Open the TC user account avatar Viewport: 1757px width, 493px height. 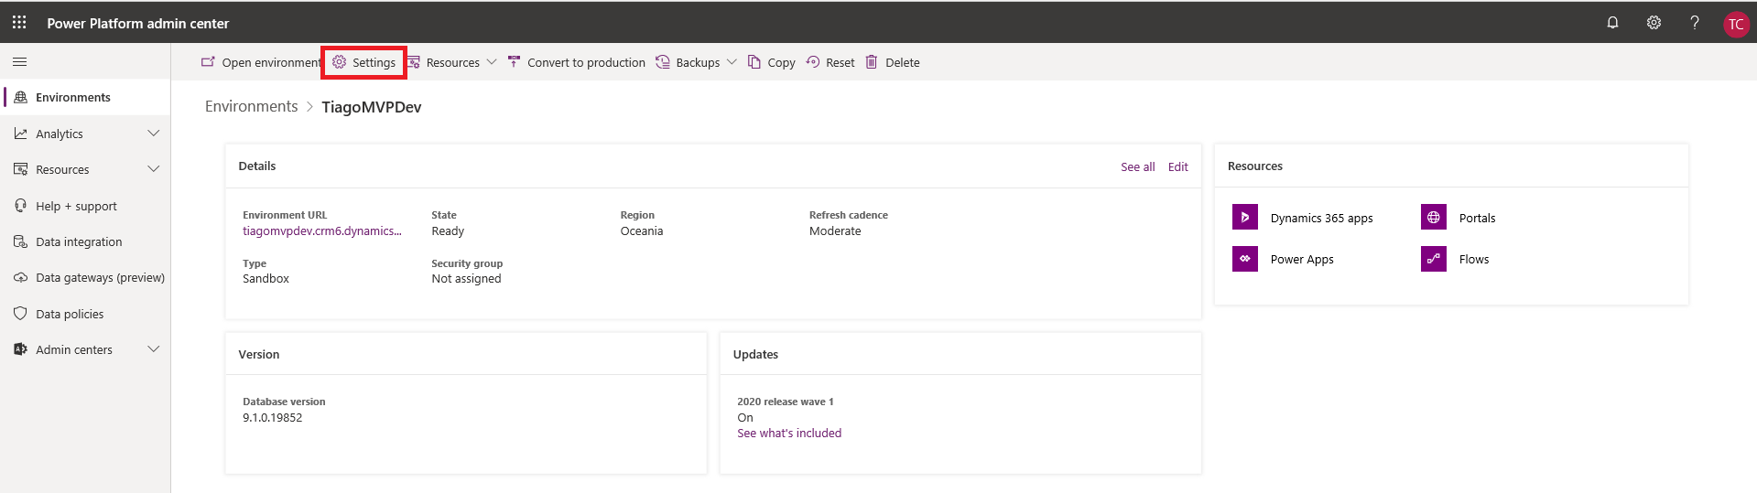[1735, 24]
